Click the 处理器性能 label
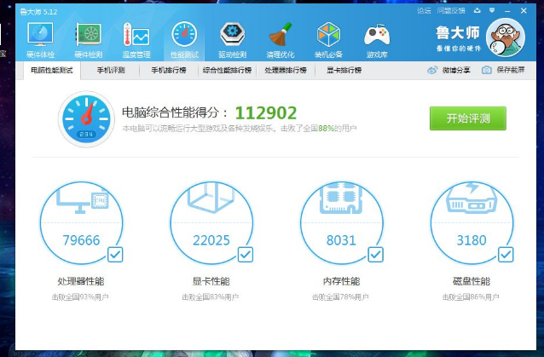This screenshot has width=544, height=357. 81,281
